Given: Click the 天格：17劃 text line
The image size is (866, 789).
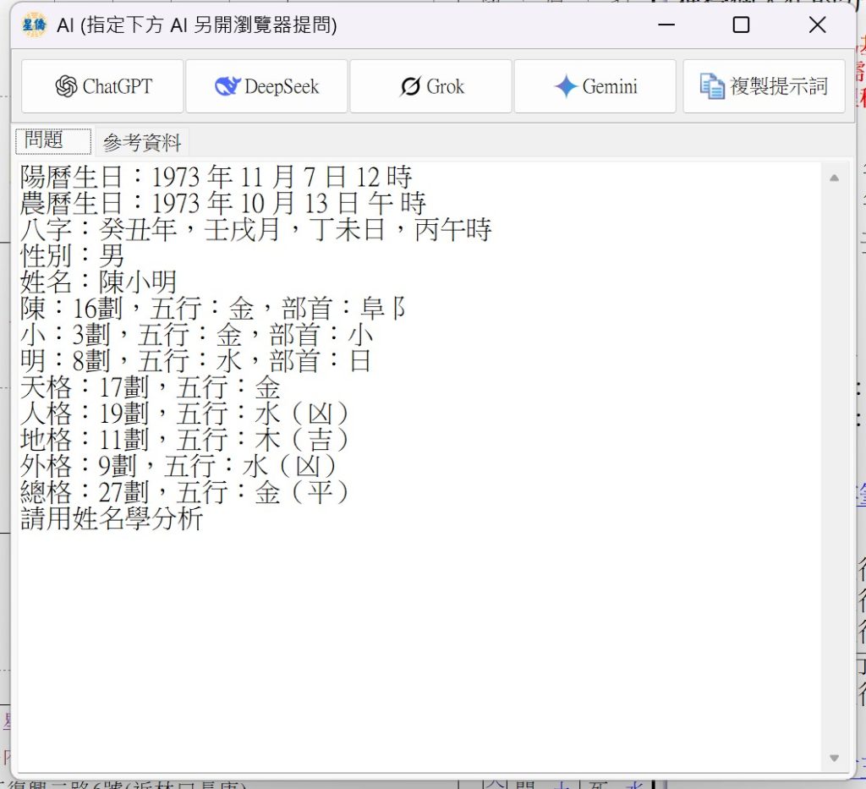Looking at the screenshot, I should [x=150, y=388].
